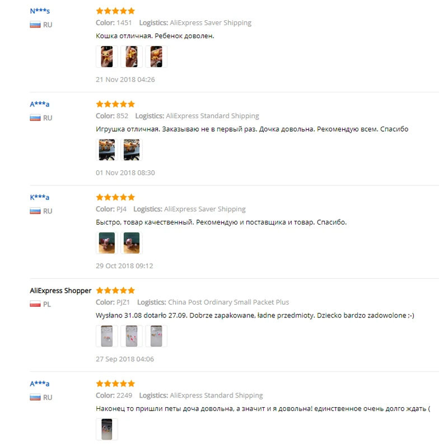View the photo in the Color 2249 review
The height and width of the screenshot is (448, 448).
pyautogui.click(x=107, y=429)
